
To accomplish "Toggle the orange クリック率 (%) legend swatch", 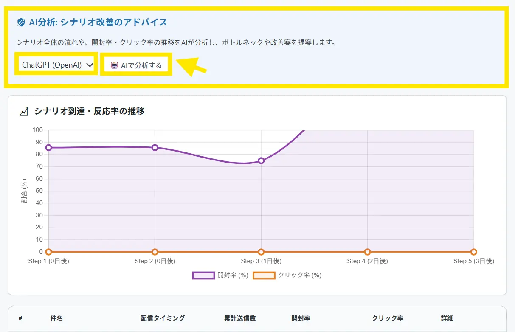I will pos(264,275).
